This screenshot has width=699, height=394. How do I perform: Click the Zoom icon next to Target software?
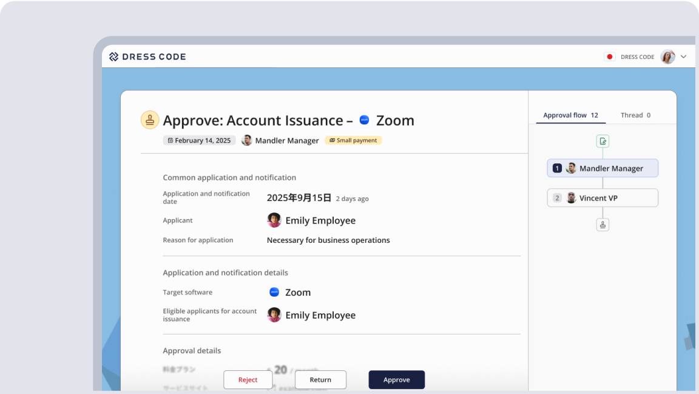click(x=274, y=292)
